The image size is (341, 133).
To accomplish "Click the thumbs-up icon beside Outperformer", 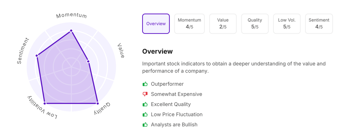I will 145,84.
